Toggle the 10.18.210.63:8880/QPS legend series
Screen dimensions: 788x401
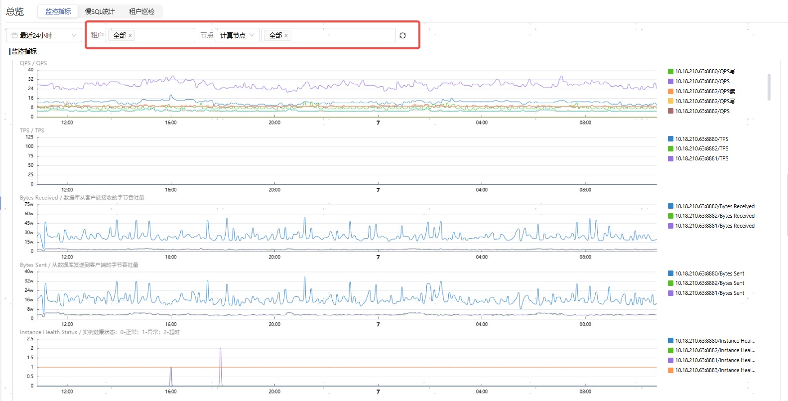point(699,81)
